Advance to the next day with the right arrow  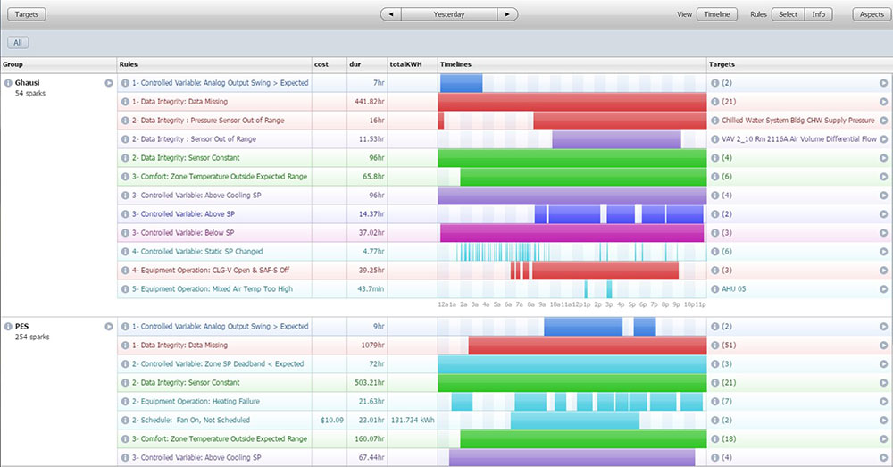507,14
